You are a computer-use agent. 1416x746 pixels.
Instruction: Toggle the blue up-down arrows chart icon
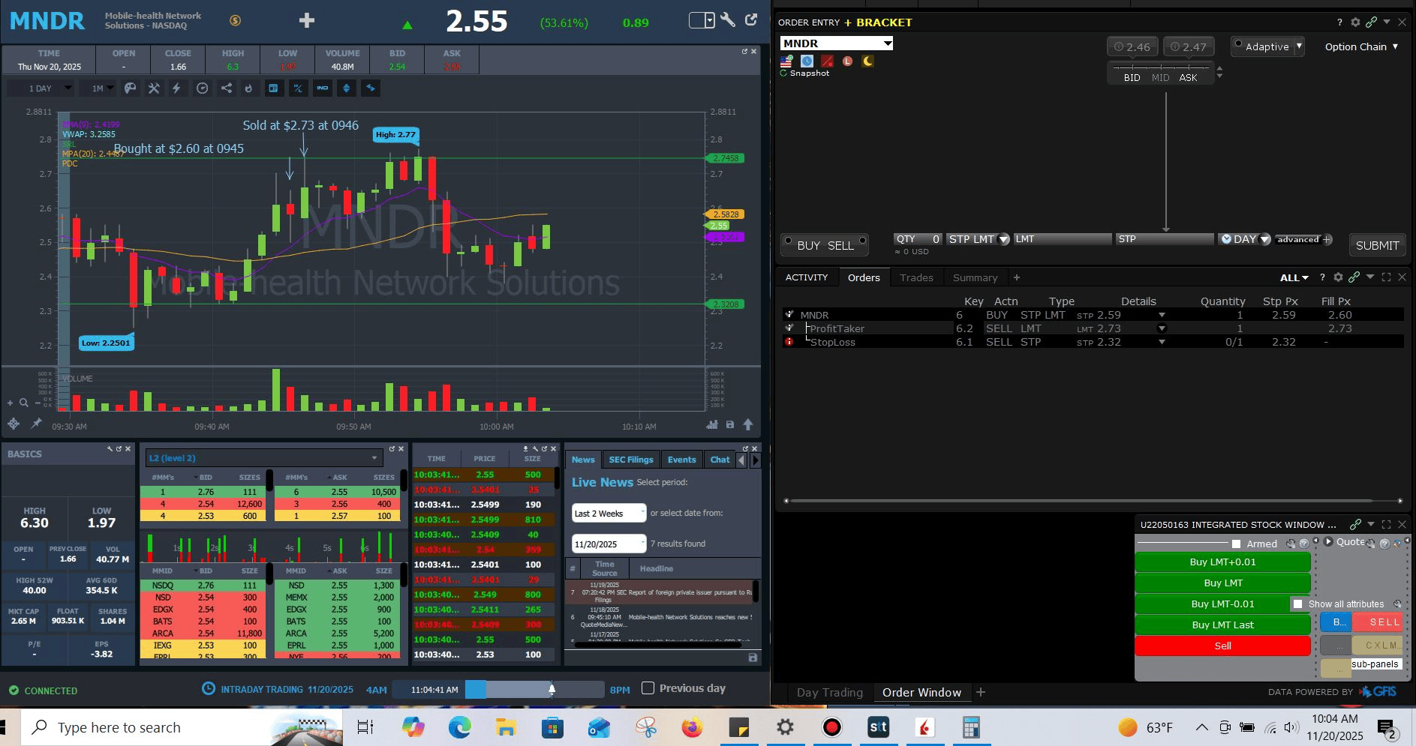[x=347, y=88]
